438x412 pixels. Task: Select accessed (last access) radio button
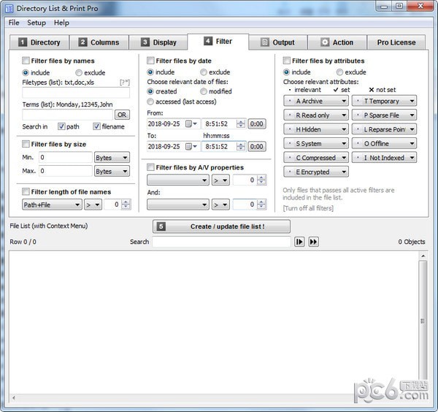150,102
